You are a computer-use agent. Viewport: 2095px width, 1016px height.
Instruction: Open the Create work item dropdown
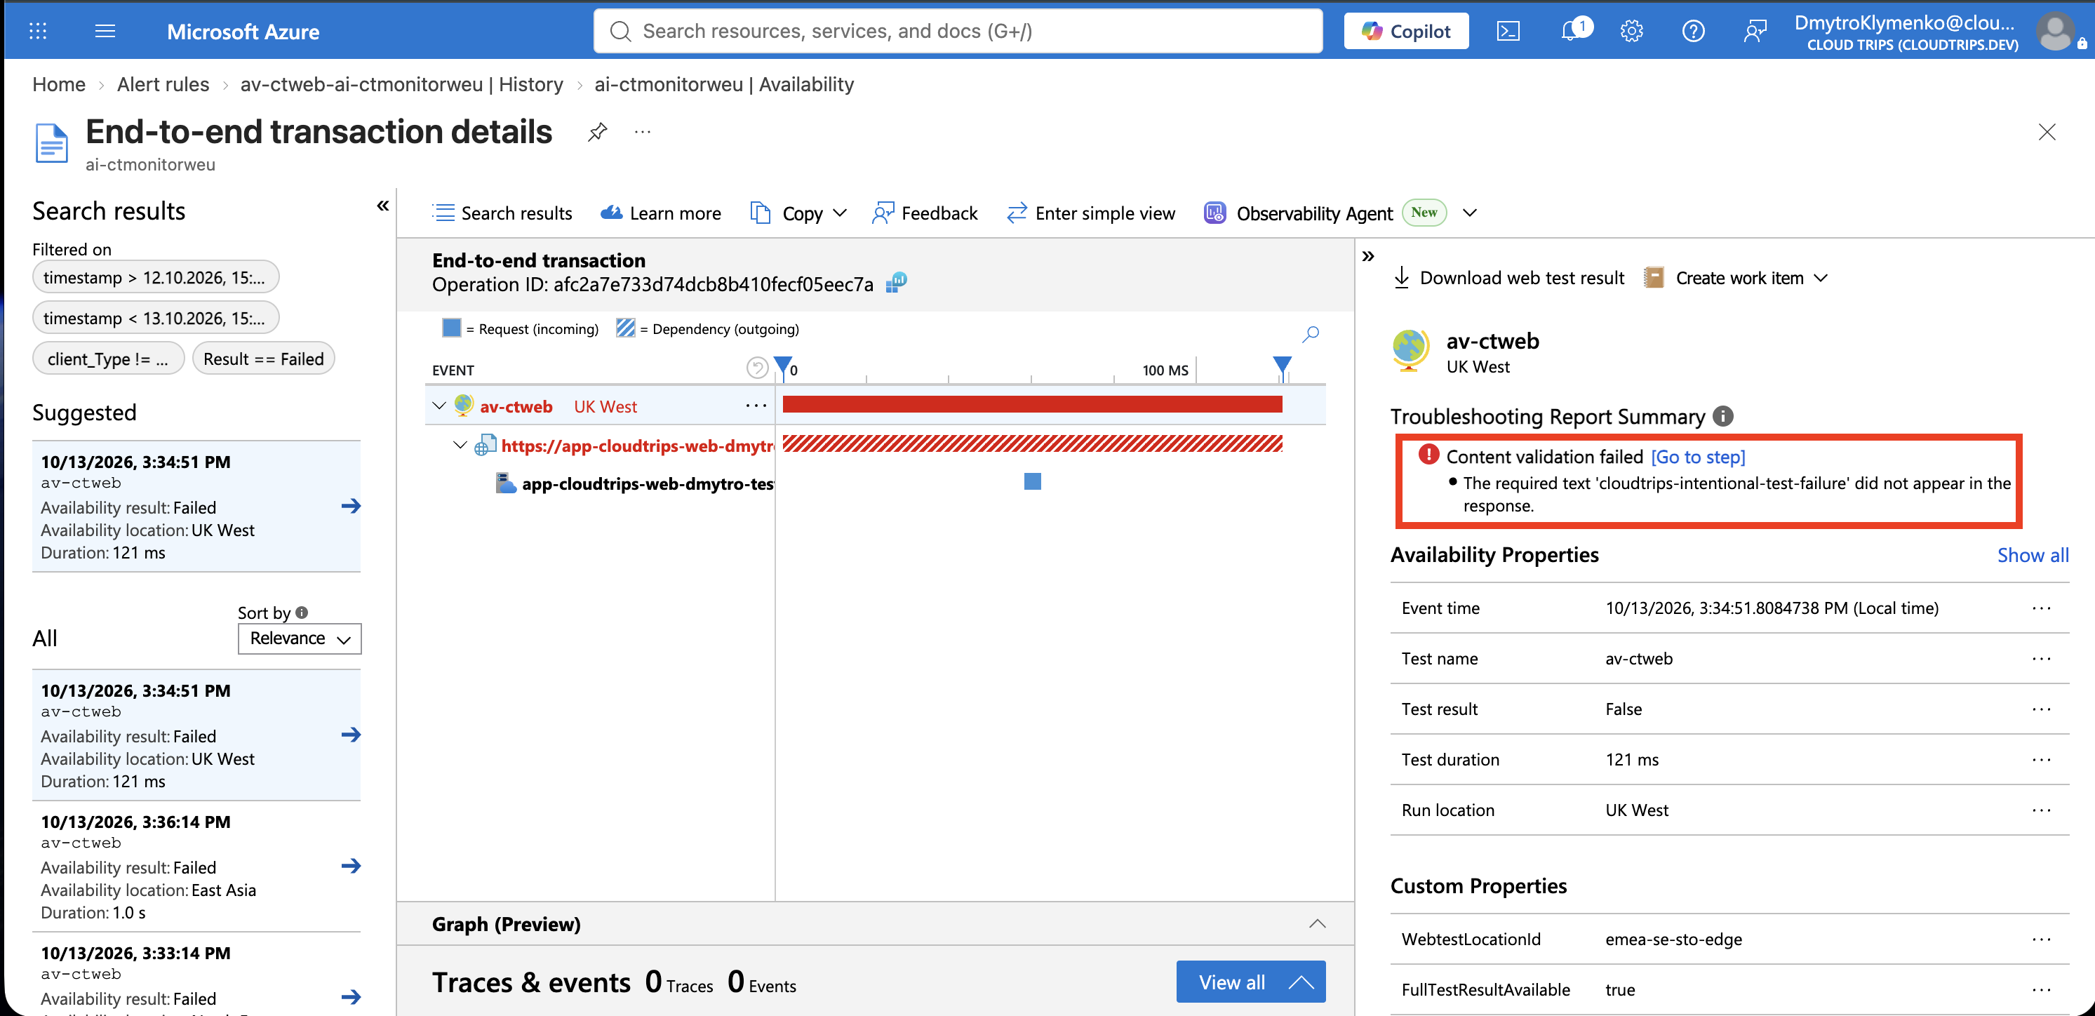pos(1736,278)
